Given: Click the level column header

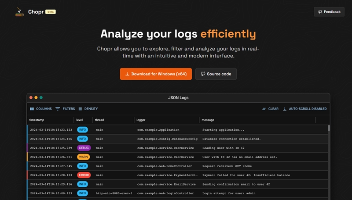Looking at the screenshot, I should coord(80,120).
